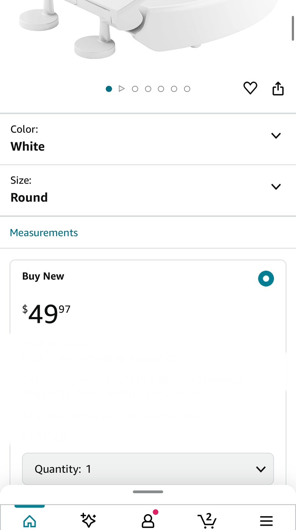Add item to your wishlist via heart icon
Screen dimensions: 296x530
coord(250,88)
